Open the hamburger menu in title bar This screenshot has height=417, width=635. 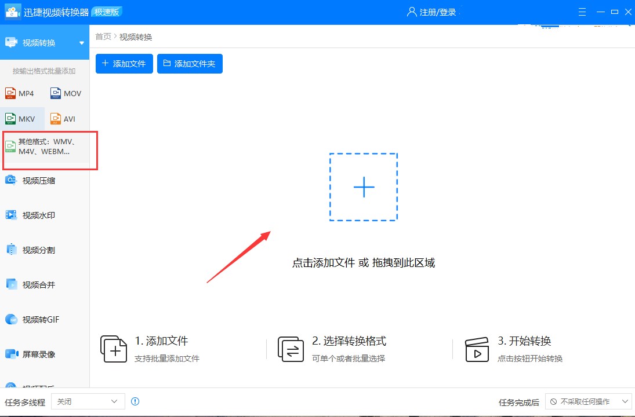tap(582, 12)
